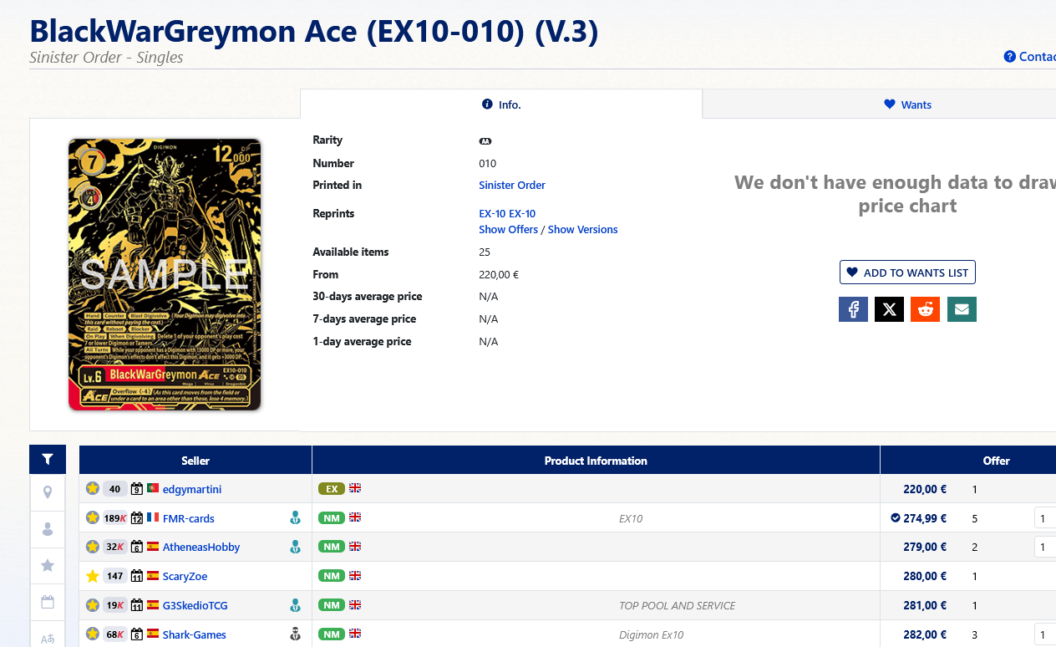The image size is (1056, 647).
Task: Click the 281,00 € offer price
Action: [925, 605]
